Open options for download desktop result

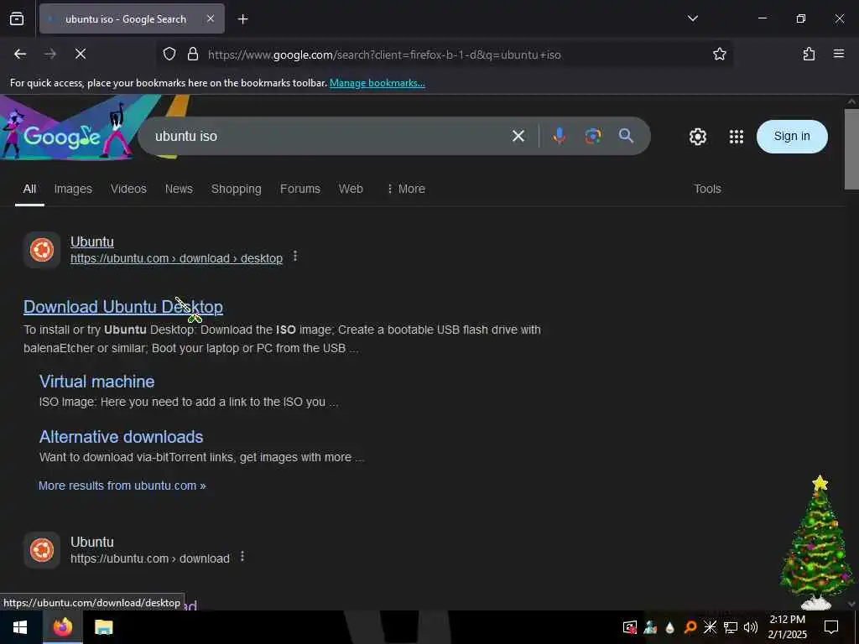click(x=295, y=256)
